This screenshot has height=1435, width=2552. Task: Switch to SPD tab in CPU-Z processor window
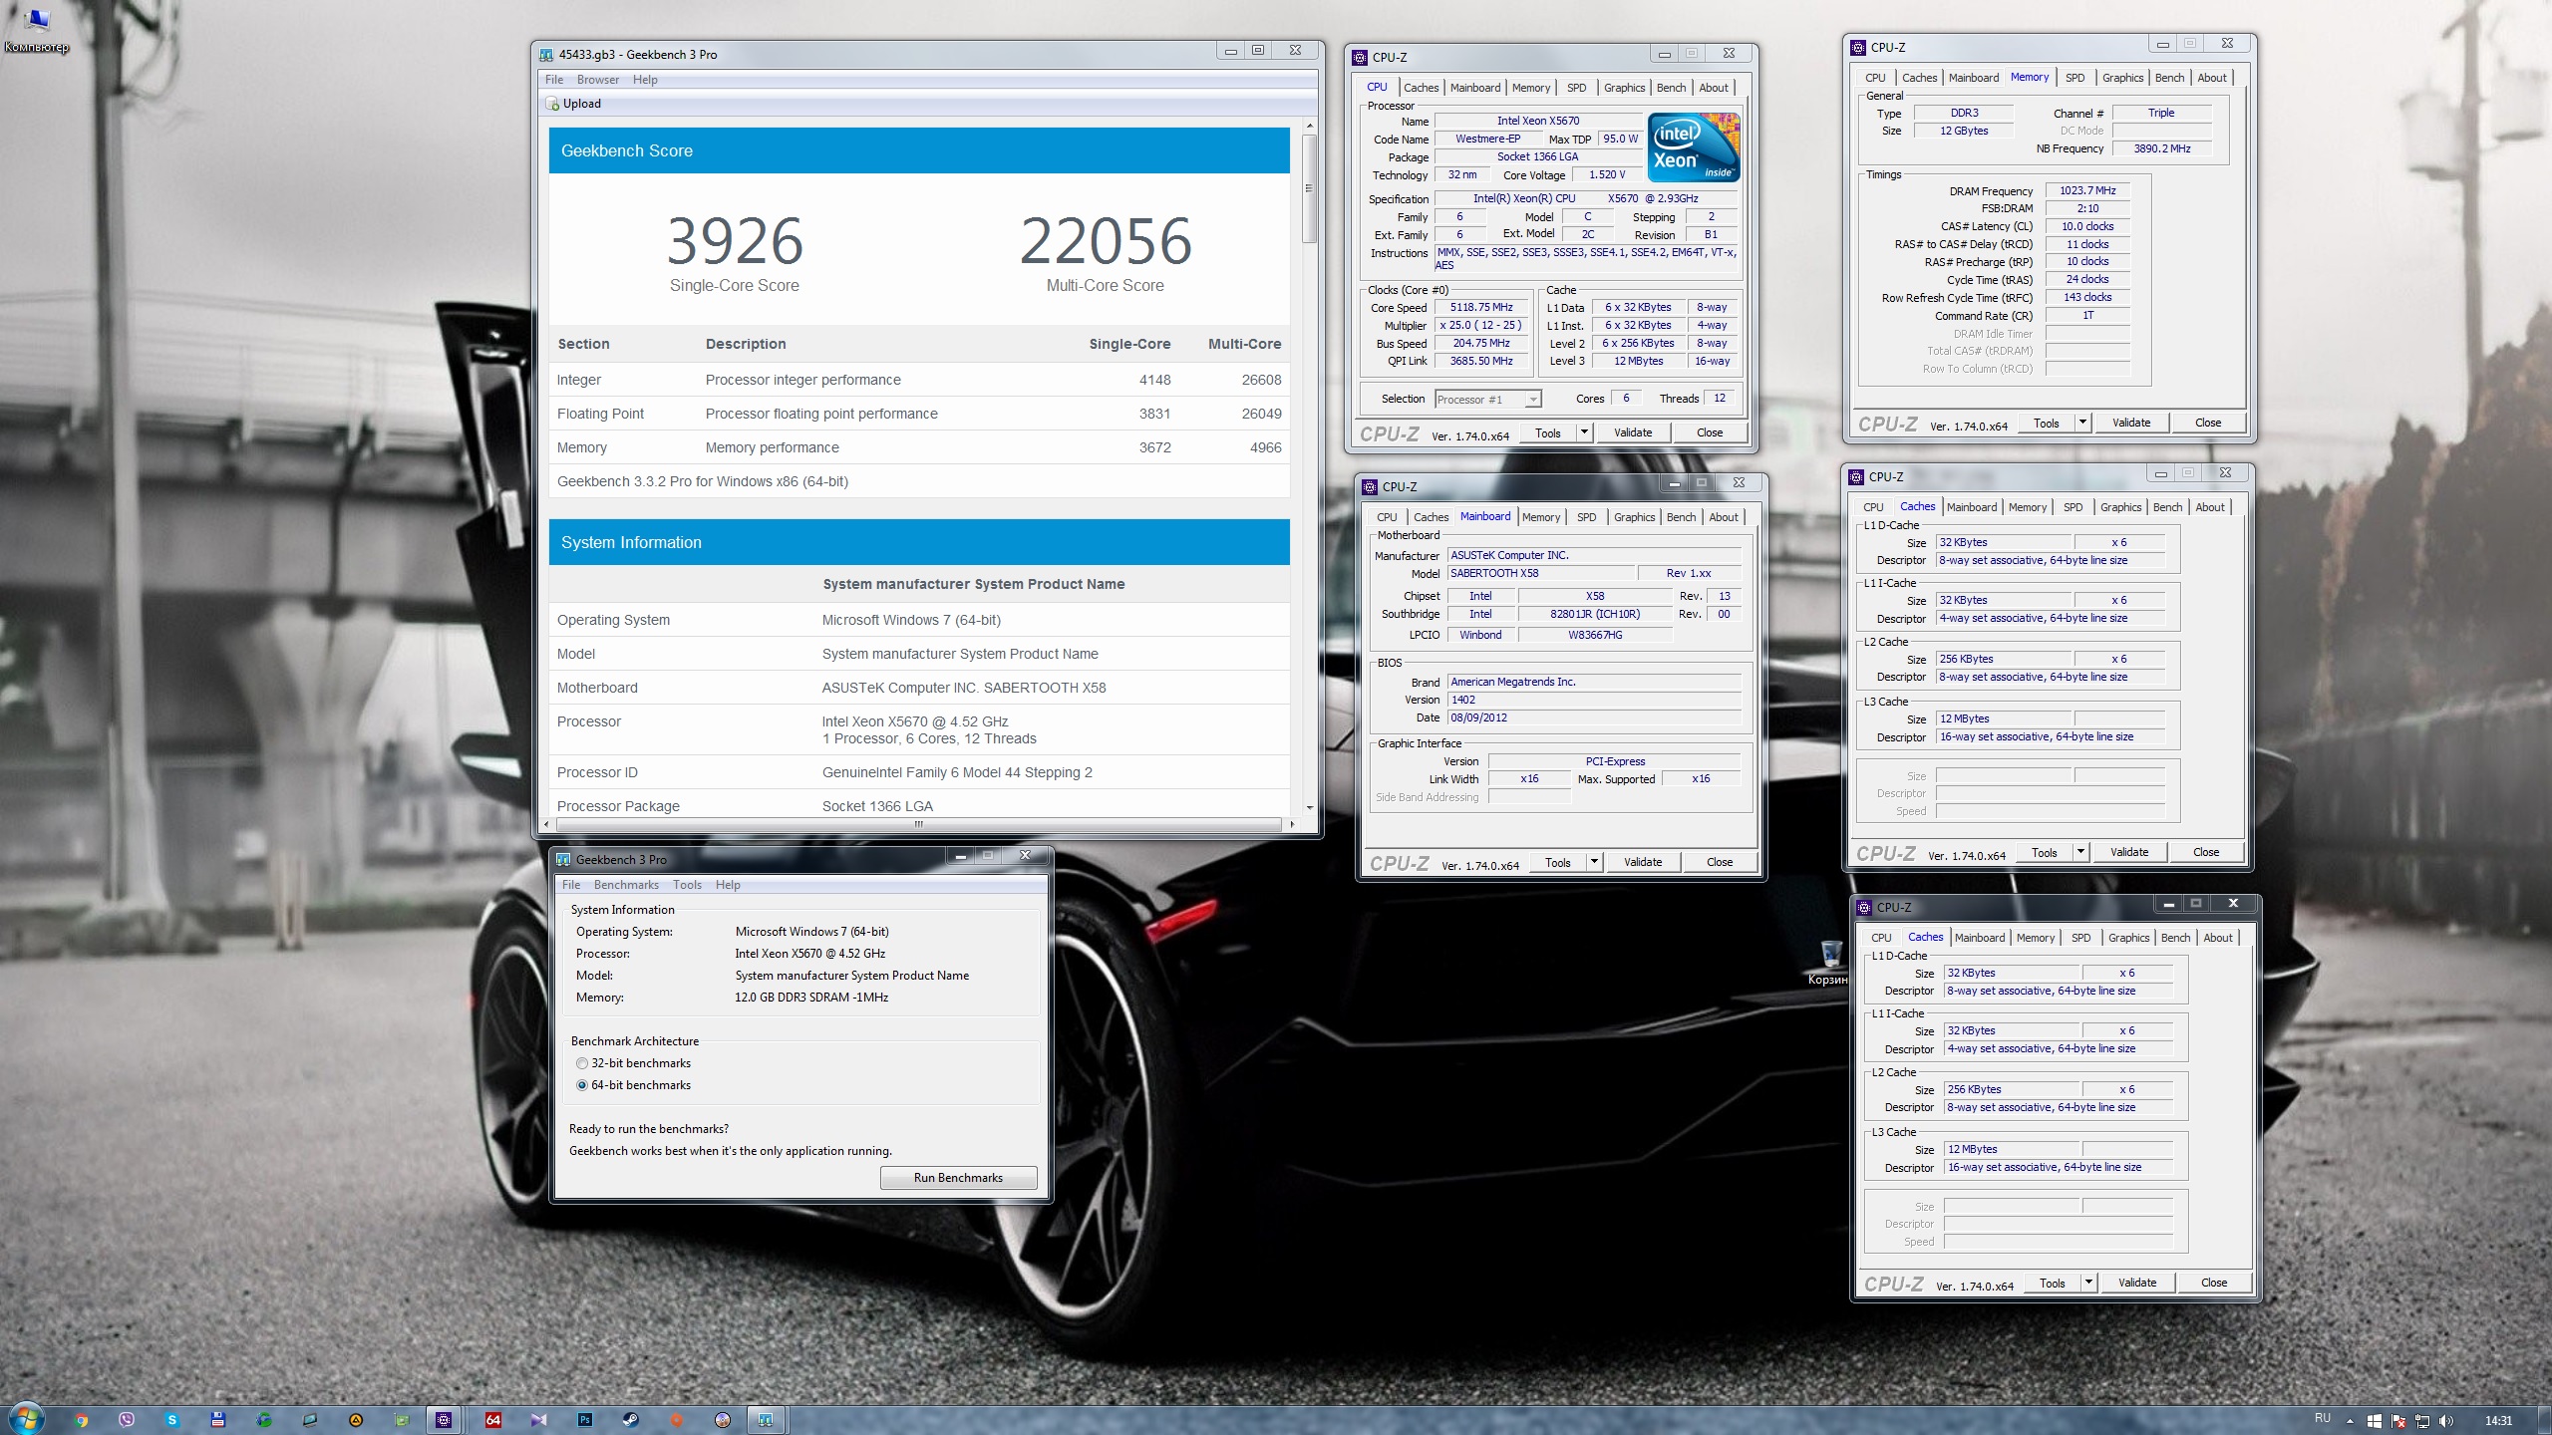[1576, 88]
